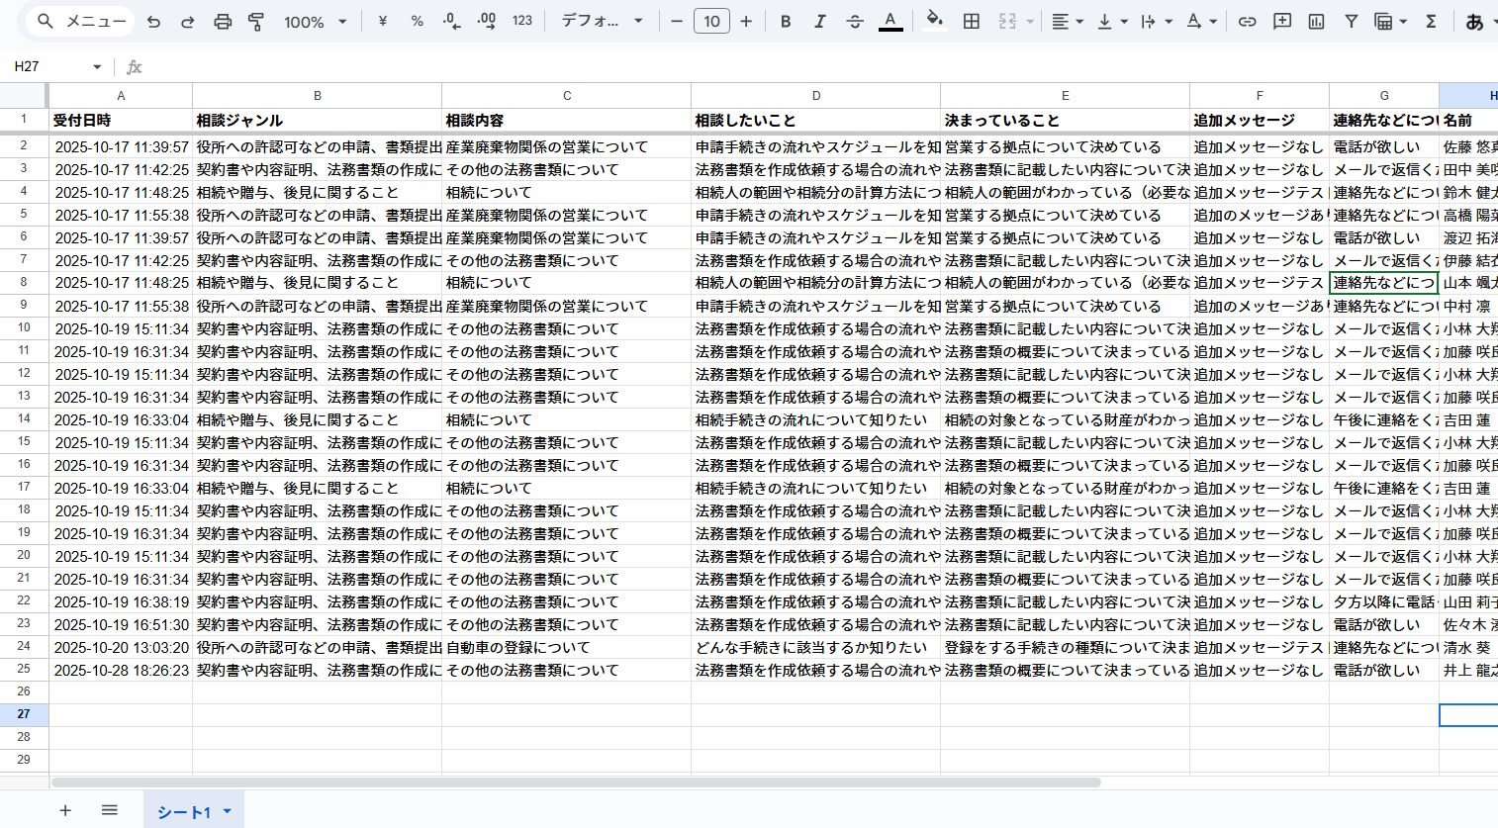Viewport: 1498px width, 828px height.
Task: Click the font size input field
Action: click(x=711, y=21)
